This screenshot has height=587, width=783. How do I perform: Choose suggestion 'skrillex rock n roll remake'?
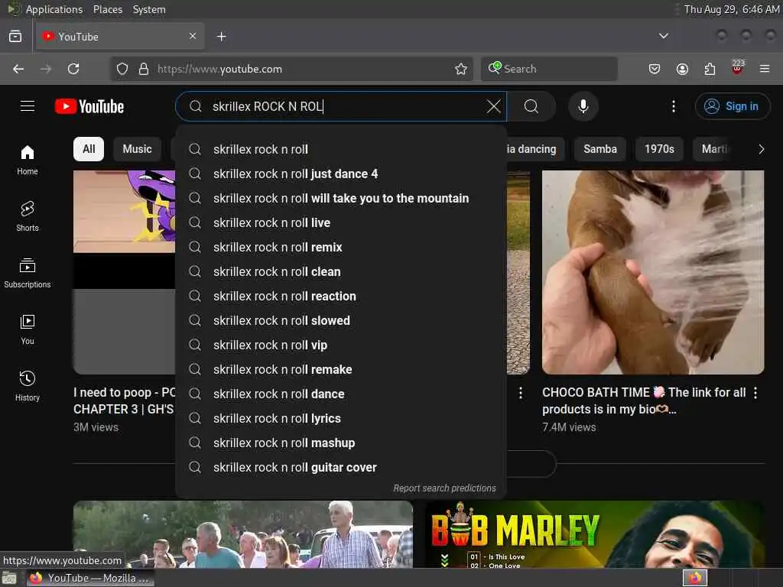[x=342, y=369]
